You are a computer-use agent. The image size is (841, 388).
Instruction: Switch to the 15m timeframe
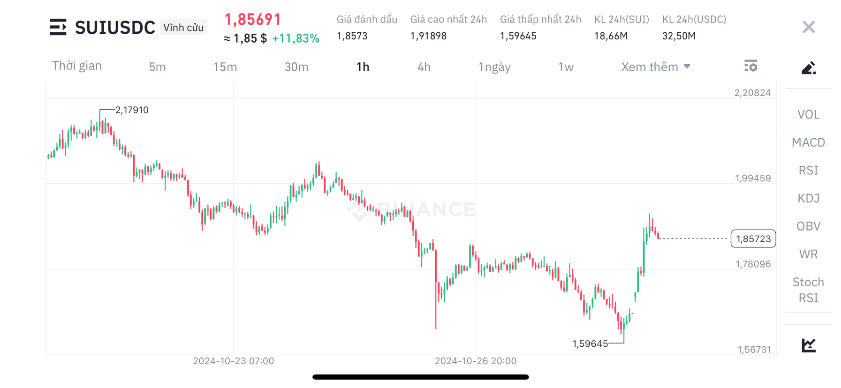pyautogui.click(x=225, y=67)
